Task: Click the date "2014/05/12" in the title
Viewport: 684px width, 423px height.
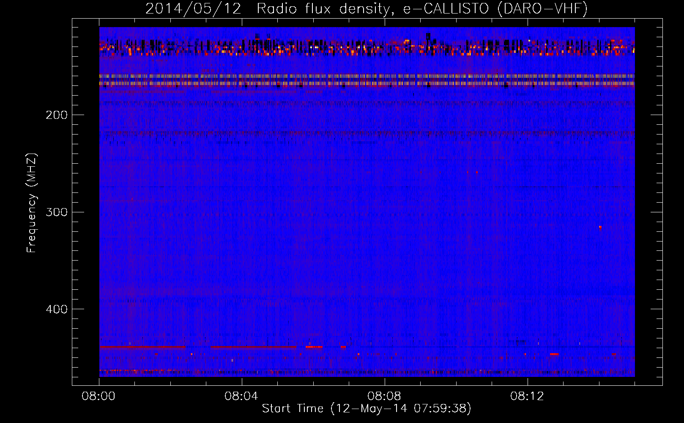Action: tap(193, 9)
